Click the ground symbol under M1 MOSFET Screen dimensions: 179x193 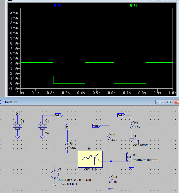pyautogui.click(x=132, y=168)
